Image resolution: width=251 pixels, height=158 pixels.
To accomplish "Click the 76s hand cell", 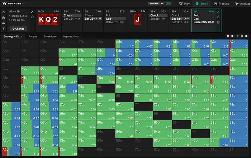I will (x=163, y=107).
